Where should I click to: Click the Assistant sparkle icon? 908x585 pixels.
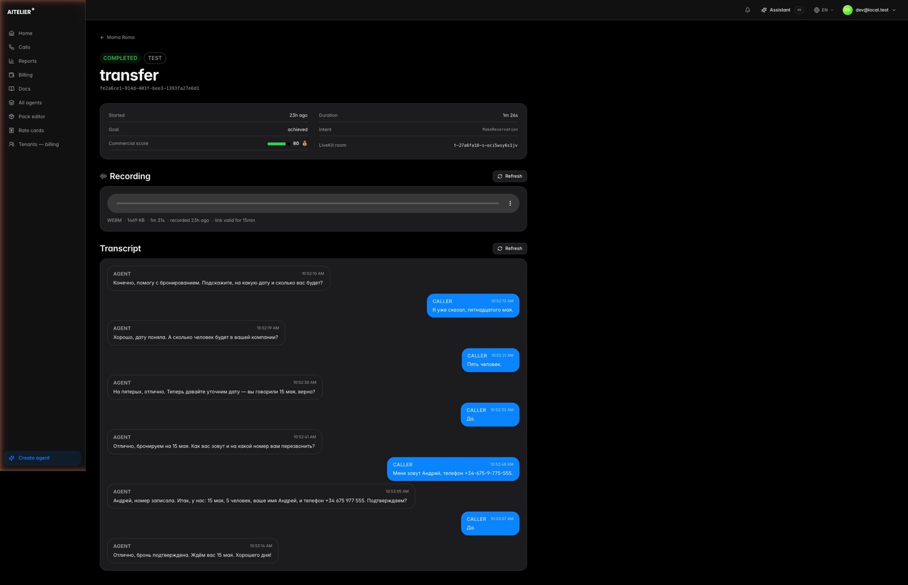pyautogui.click(x=764, y=10)
